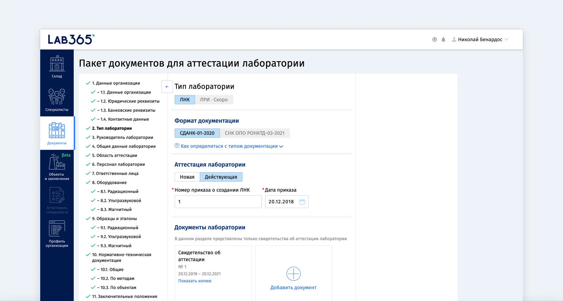Expand the Николай Бенардос user menu
The height and width of the screenshot is (301, 563).
[507, 39]
